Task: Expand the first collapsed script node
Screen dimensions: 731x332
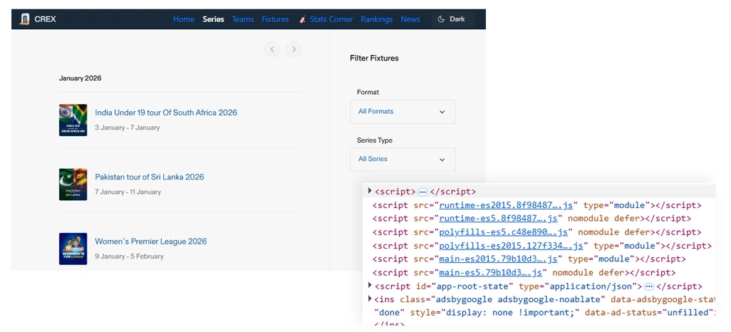Action: 370,191
